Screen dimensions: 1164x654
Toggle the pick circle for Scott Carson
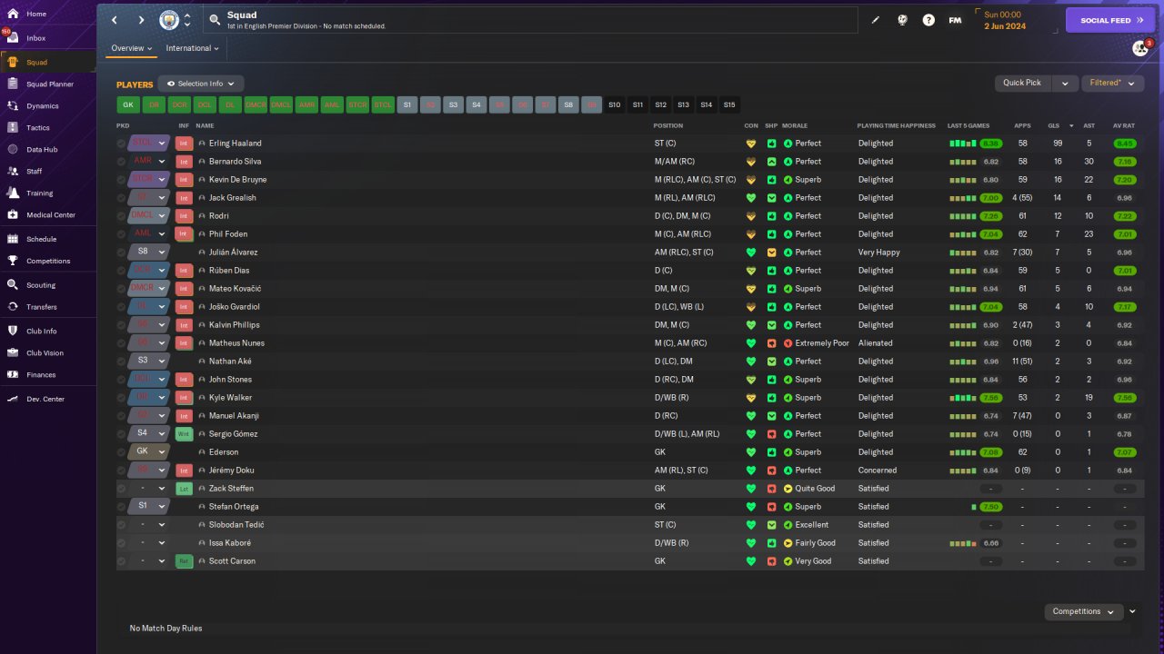click(x=122, y=561)
